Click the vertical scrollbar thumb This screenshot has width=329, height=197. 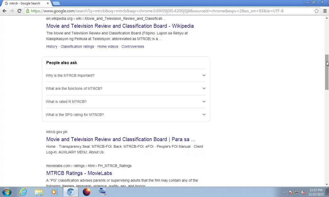click(x=327, y=72)
